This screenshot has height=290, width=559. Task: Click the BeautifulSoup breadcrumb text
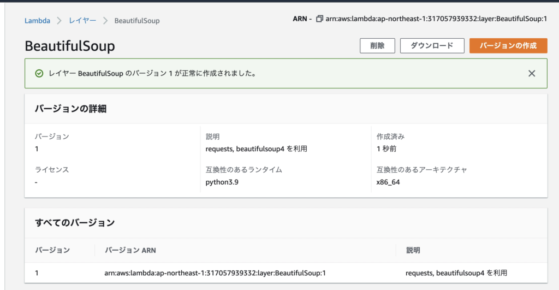pos(137,21)
